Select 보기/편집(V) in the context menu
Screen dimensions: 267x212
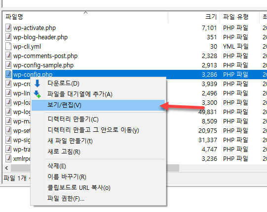point(98,105)
